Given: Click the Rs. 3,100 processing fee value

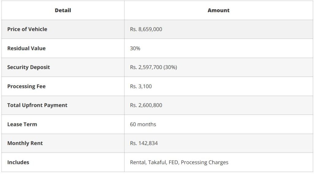Looking at the screenshot, I should click(141, 86).
